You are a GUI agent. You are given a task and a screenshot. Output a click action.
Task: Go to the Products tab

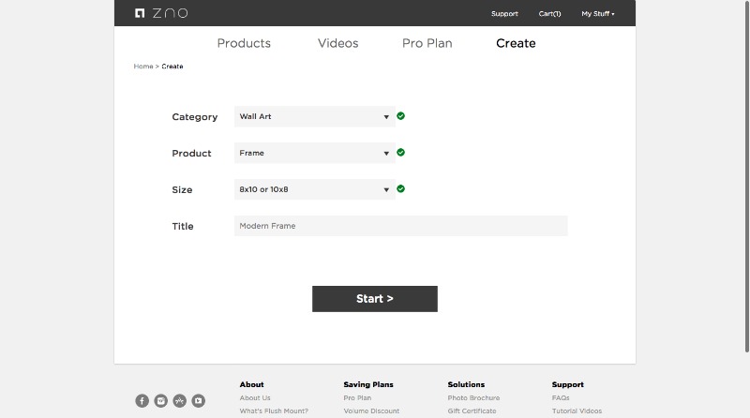pos(244,43)
